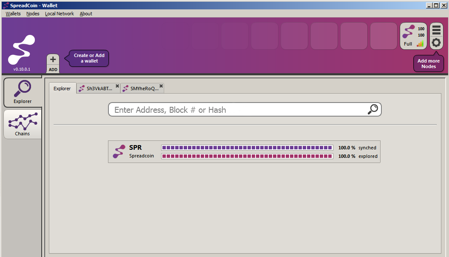Click the magnifier search icon in the search box
The width and height of the screenshot is (449, 257).
click(373, 109)
